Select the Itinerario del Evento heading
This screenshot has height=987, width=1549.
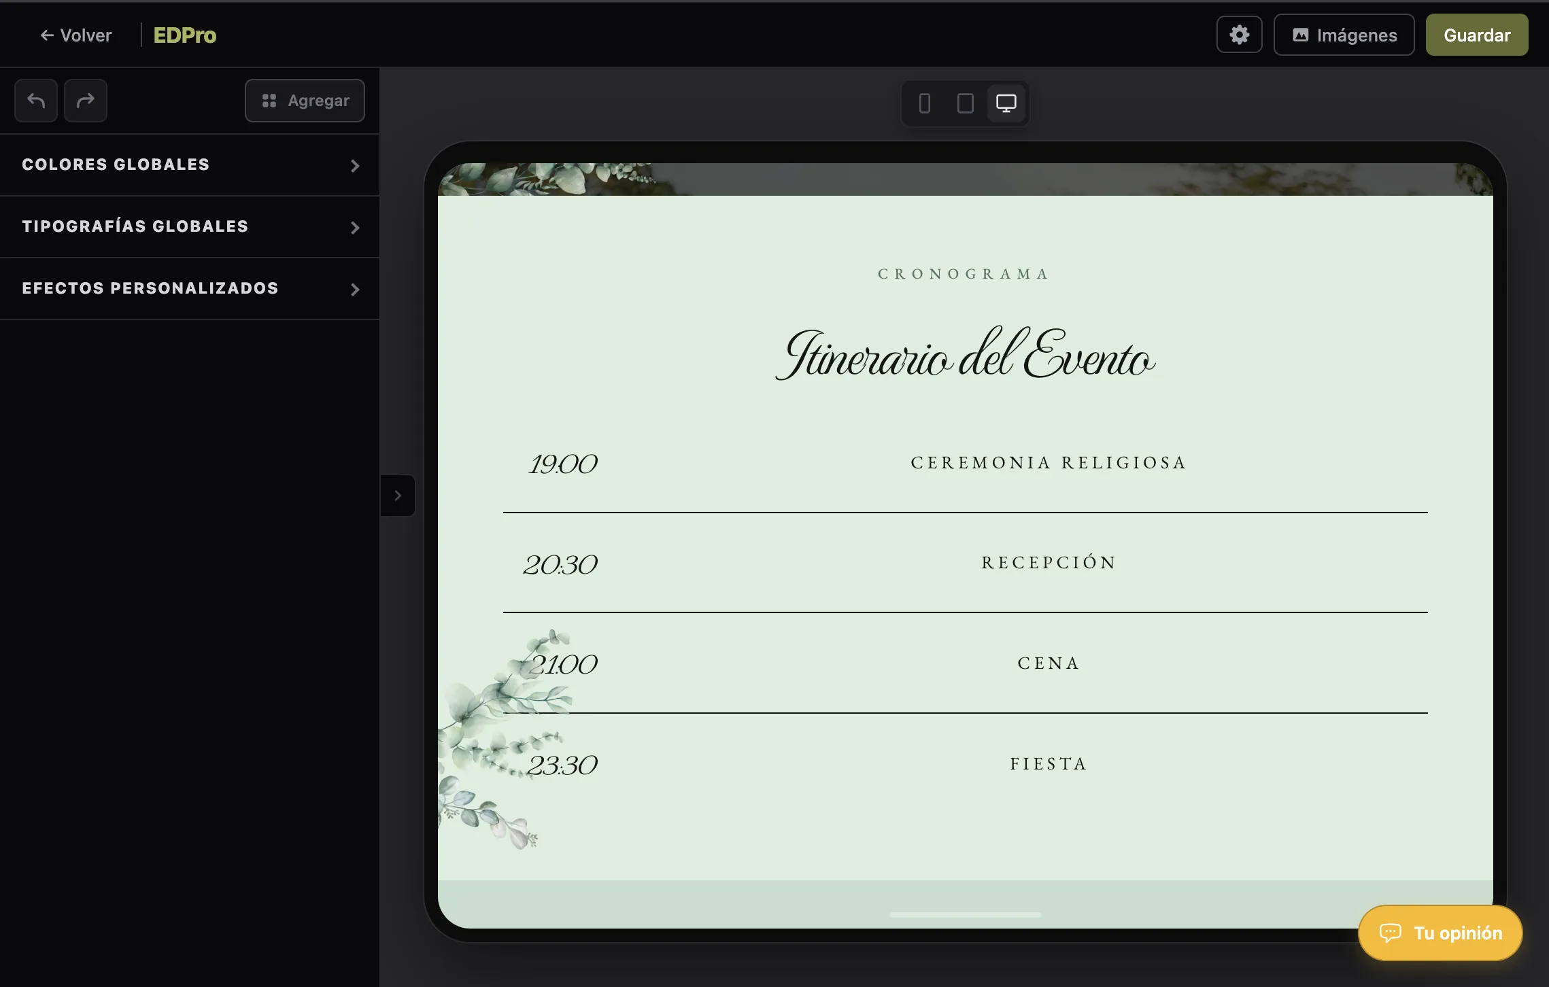[x=965, y=355]
